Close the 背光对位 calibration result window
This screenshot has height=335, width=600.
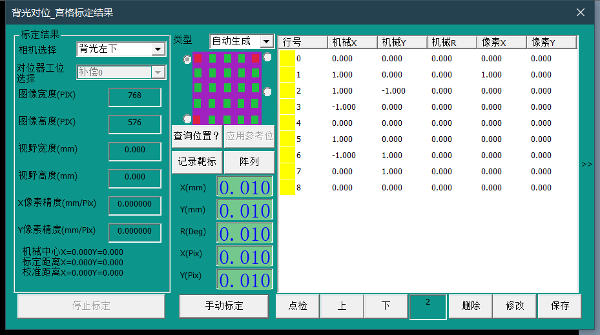(x=580, y=12)
